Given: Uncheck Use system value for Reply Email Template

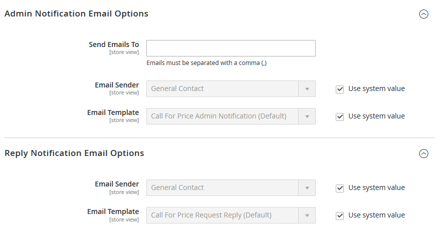Looking at the screenshot, I should point(340,215).
